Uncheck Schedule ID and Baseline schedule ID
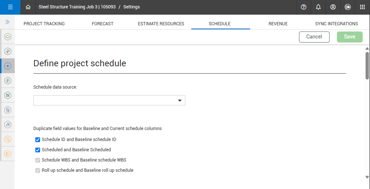The height and width of the screenshot is (189, 370). (38, 140)
